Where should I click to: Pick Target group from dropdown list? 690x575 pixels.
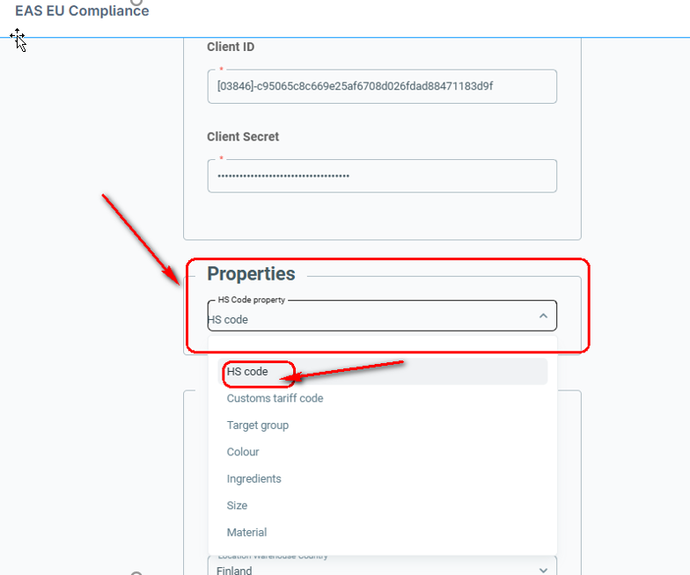pos(258,426)
